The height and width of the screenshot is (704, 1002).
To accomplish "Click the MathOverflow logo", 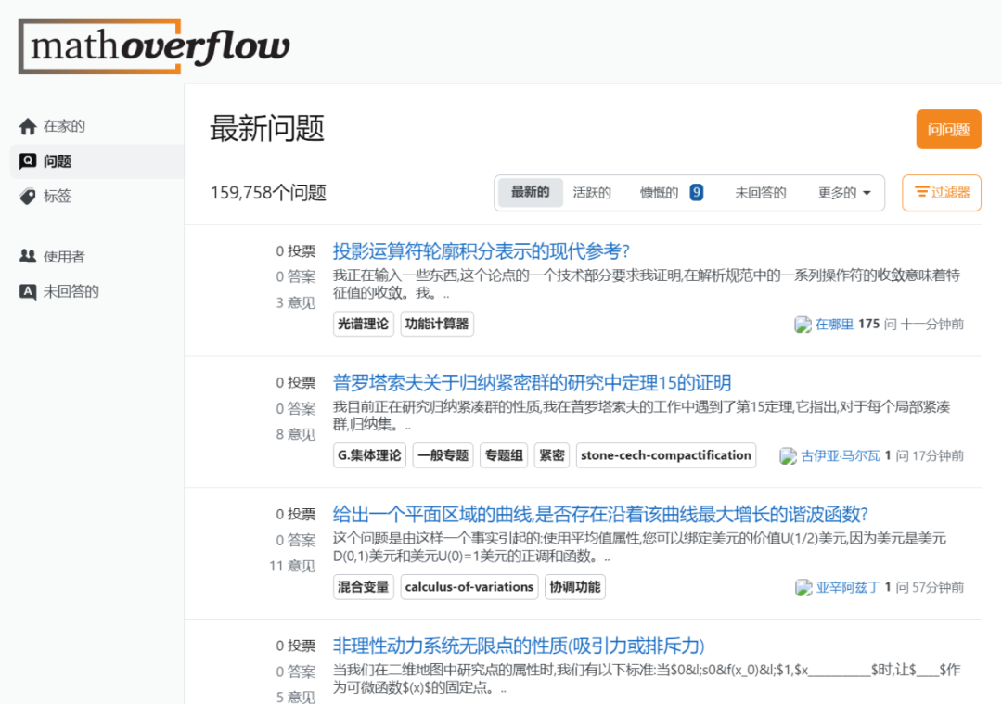I will coord(154,46).
